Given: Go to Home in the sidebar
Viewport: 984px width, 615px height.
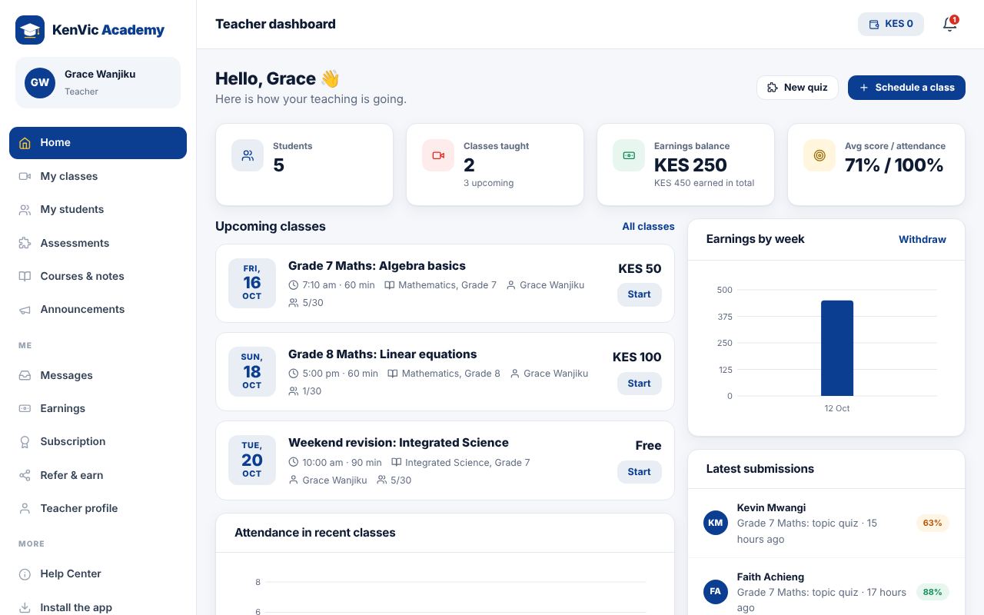Looking at the screenshot, I should coord(98,143).
